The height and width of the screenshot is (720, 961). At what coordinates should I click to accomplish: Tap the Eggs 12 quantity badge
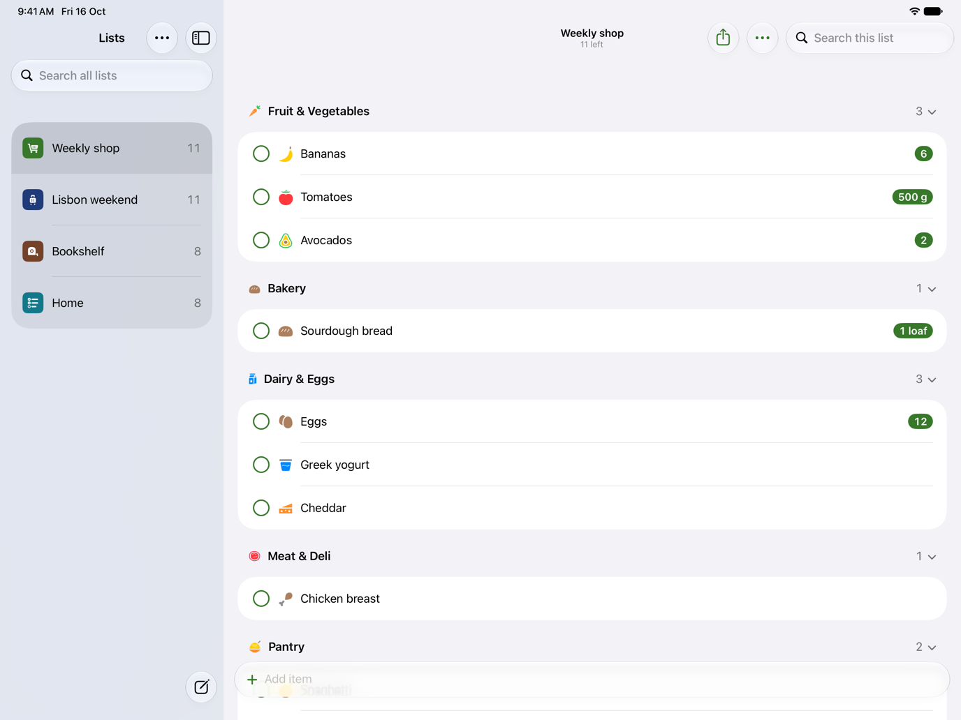[x=920, y=421]
